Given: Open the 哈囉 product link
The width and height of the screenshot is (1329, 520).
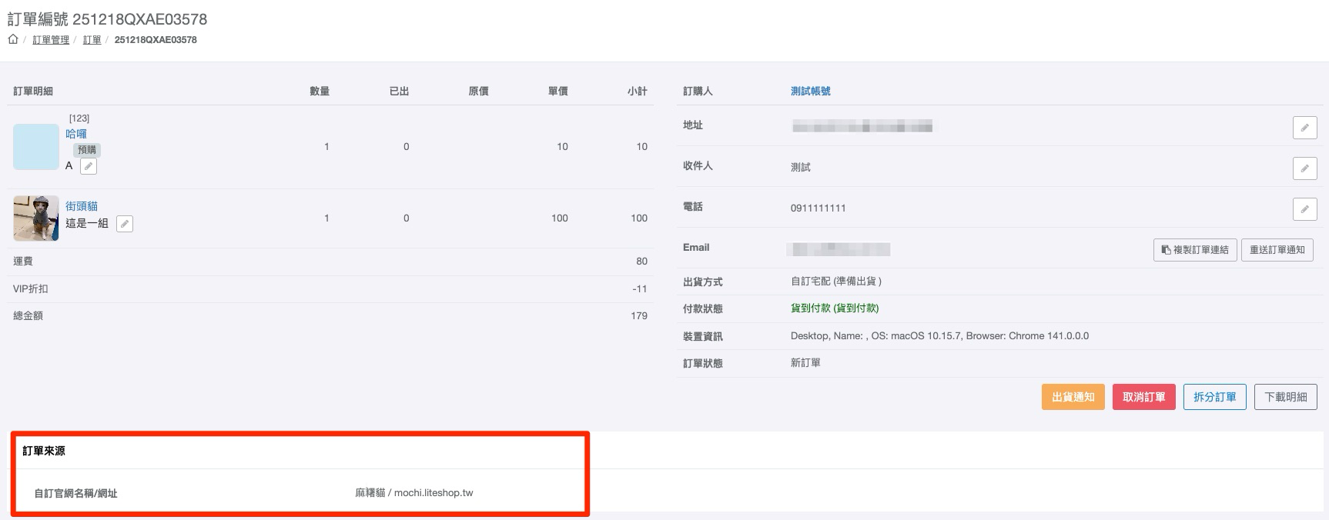Looking at the screenshot, I should click(76, 134).
